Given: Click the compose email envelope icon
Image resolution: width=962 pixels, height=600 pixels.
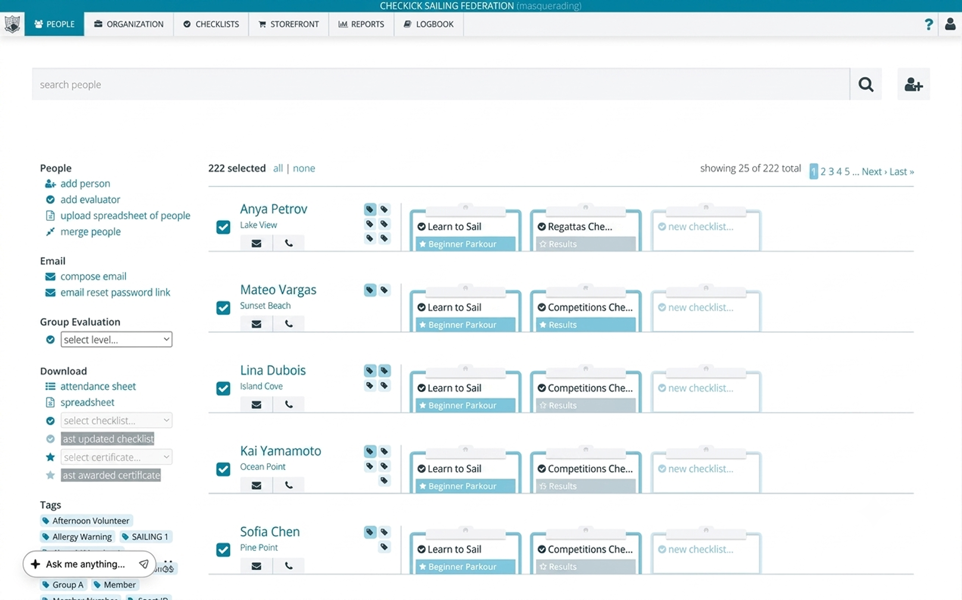Looking at the screenshot, I should pyautogui.click(x=50, y=276).
